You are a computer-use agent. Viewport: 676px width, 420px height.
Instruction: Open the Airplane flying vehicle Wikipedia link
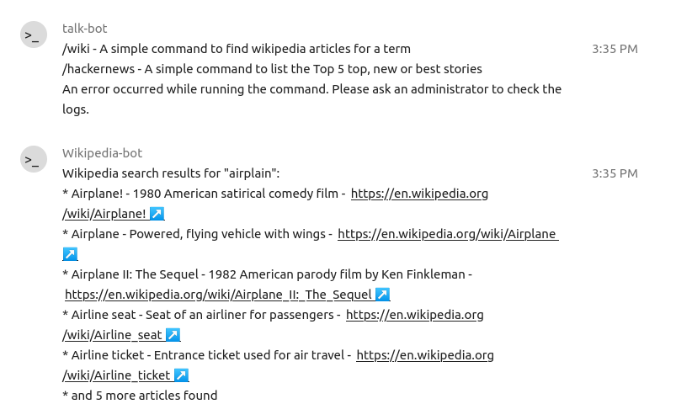pyautogui.click(x=447, y=234)
